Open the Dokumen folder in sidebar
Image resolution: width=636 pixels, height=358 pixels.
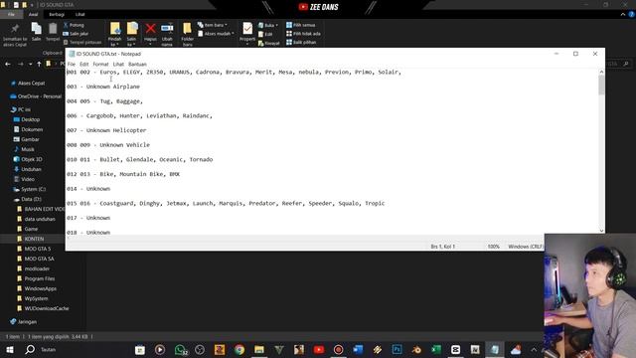[28, 129]
